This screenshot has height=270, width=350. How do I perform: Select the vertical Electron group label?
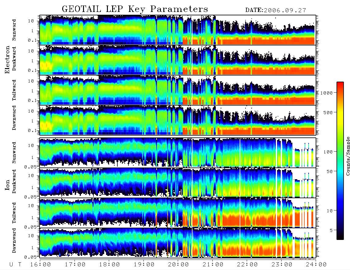click(x=7, y=60)
